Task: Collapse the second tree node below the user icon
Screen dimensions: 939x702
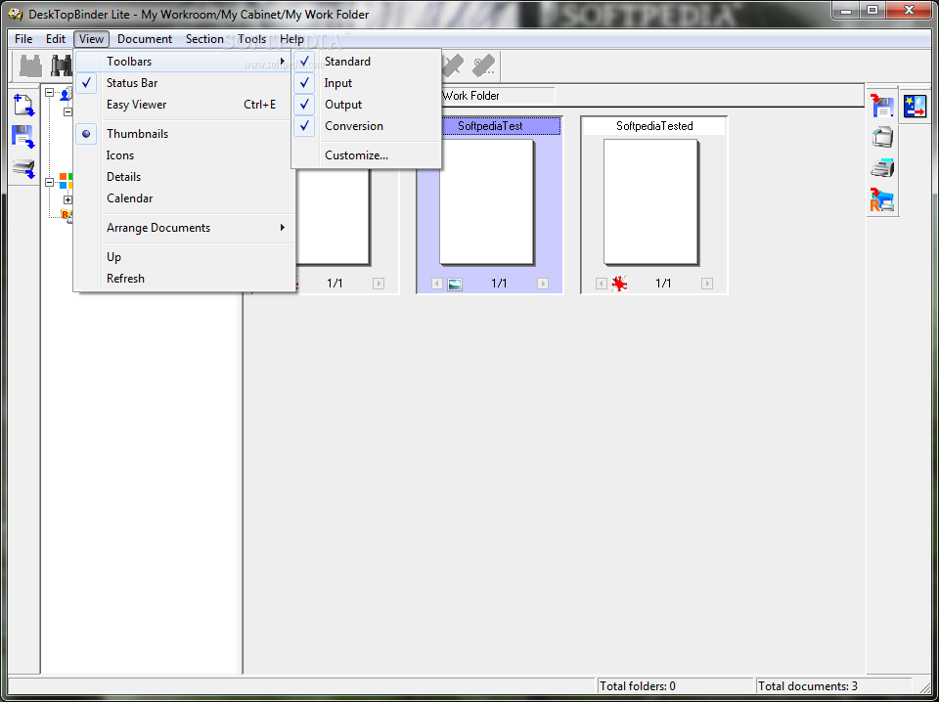Action: [67, 111]
